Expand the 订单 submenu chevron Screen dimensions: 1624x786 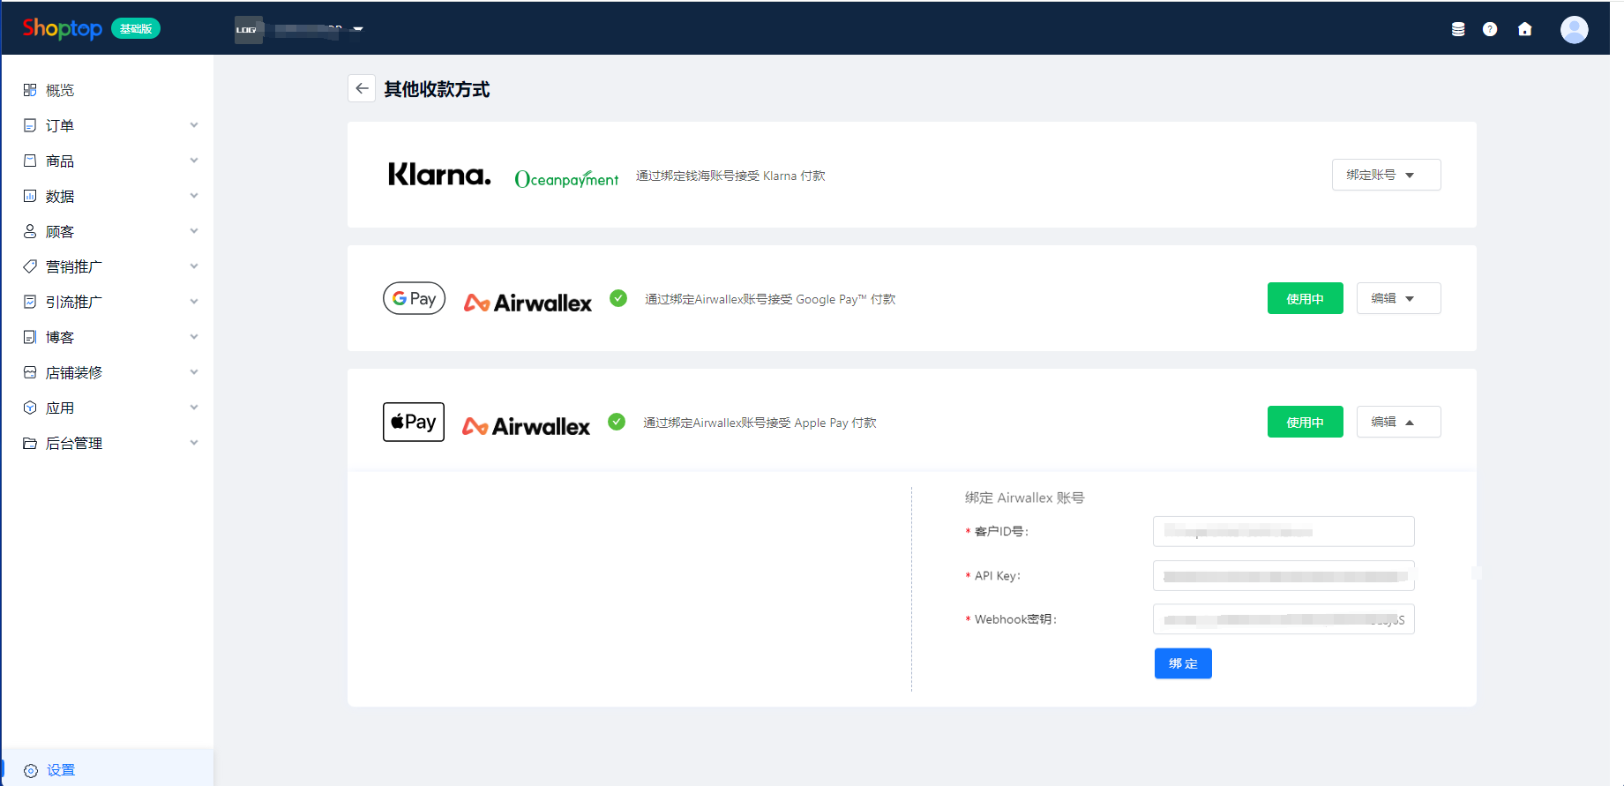click(194, 125)
